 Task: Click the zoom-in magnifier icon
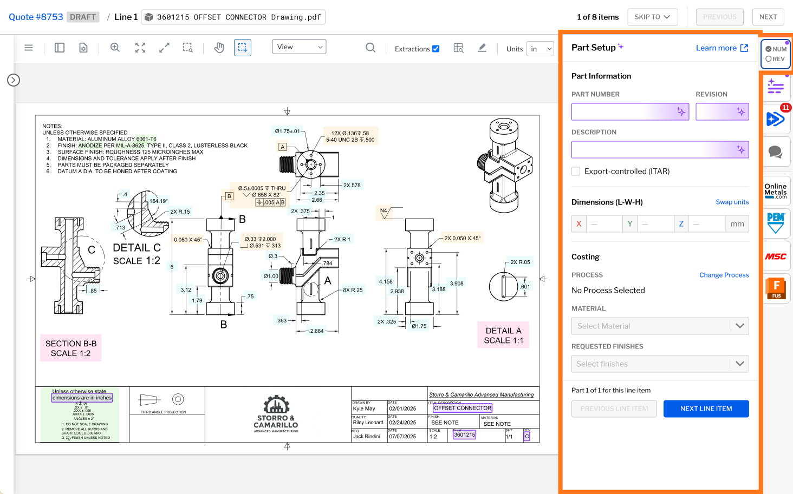coord(115,48)
